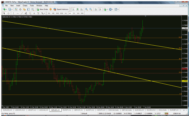Toggle Chart Shift icon
The height and width of the screenshot is (116, 189).
(100, 9)
